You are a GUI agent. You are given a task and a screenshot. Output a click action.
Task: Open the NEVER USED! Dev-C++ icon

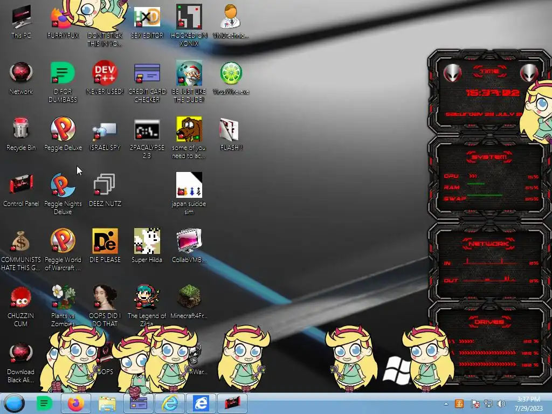pyautogui.click(x=105, y=73)
